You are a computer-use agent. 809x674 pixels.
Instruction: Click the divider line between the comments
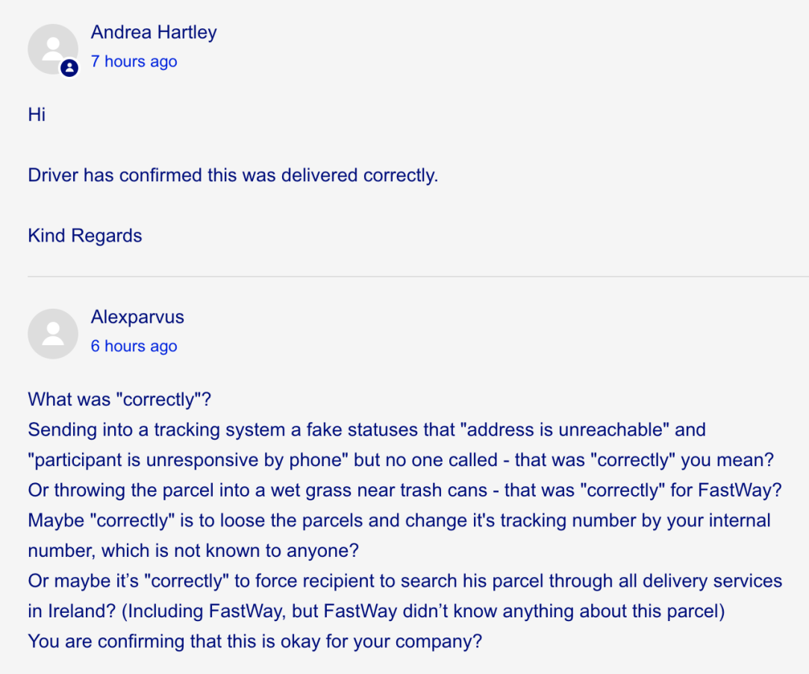418,277
